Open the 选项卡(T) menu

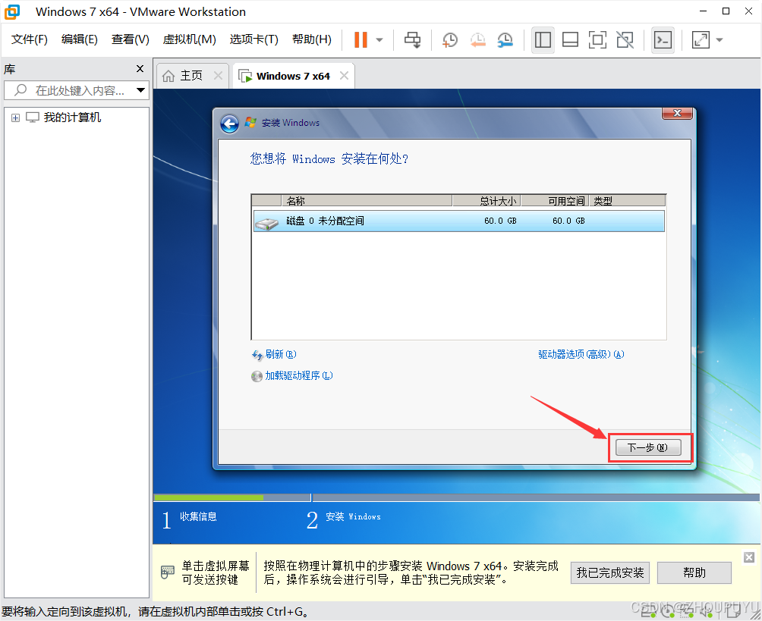pyautogui.click(x=253, y=39)
